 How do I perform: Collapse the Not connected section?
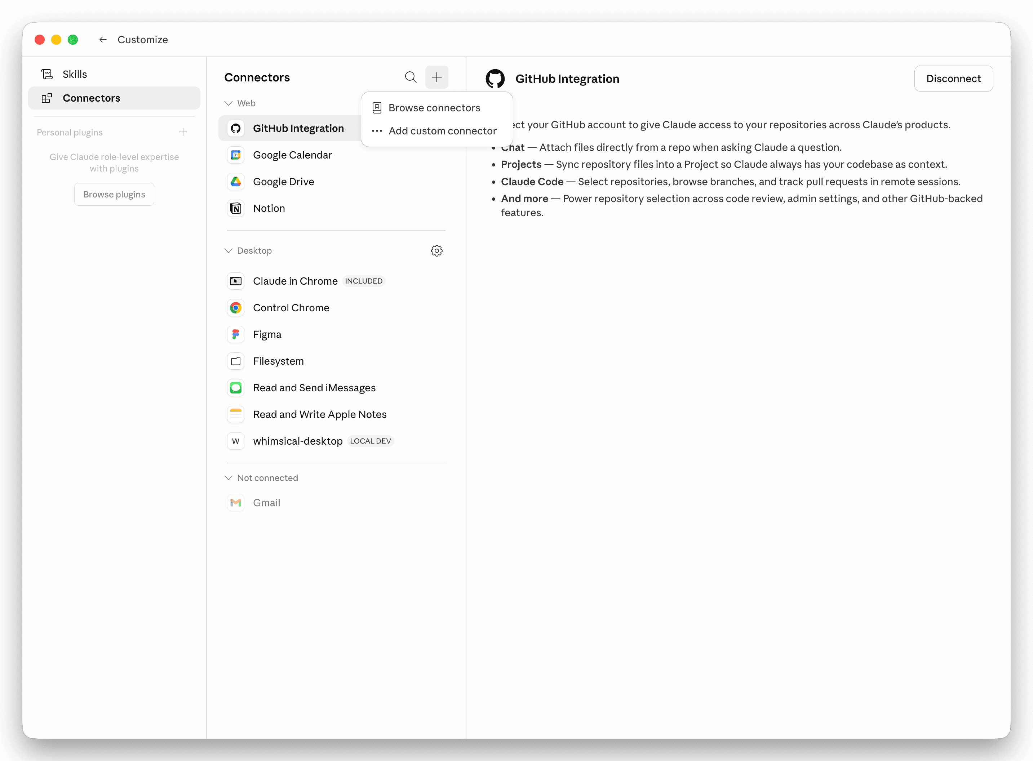coord(228,478)
